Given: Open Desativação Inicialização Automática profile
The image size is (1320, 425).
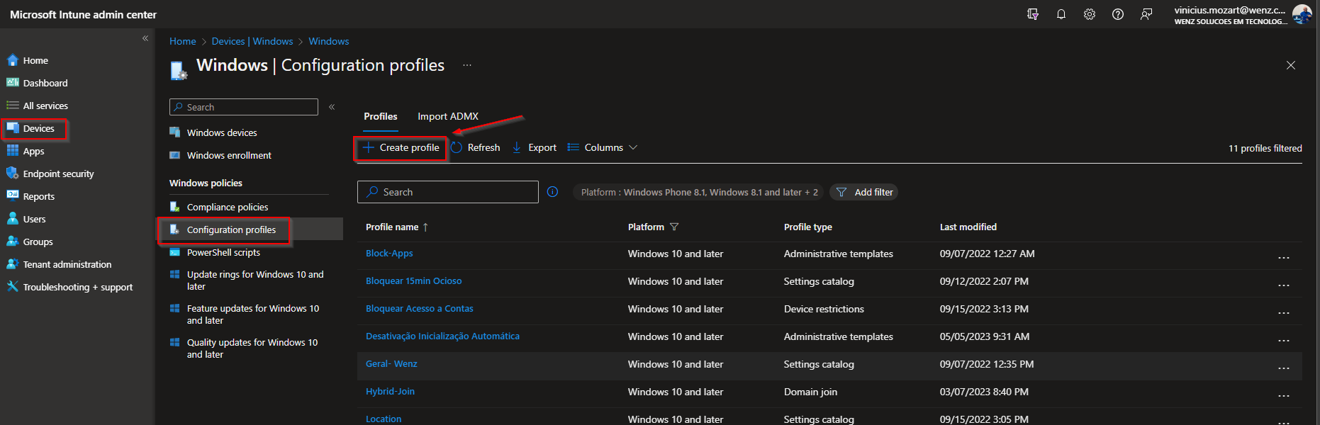Looking at the screenshot, I should [x=442, y=336].
